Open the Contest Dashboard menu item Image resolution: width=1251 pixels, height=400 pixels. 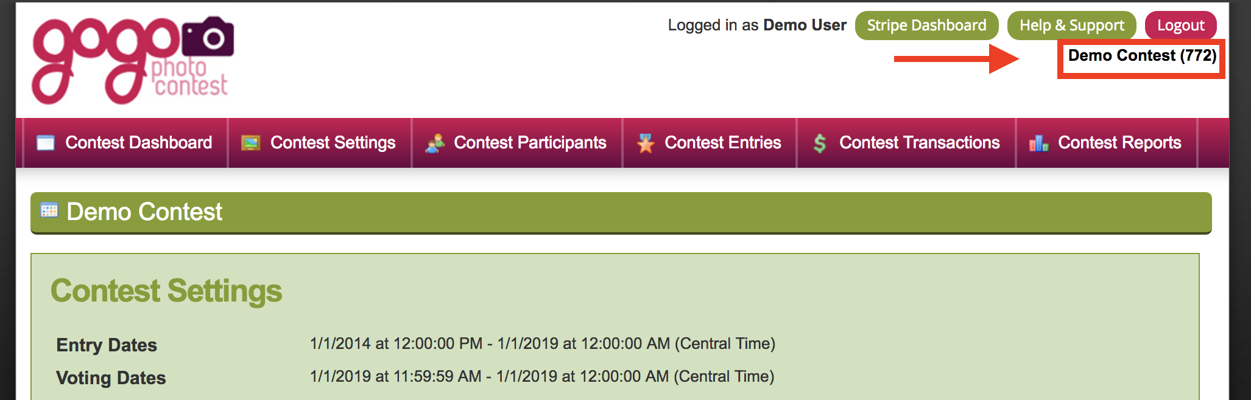point(125,143)
